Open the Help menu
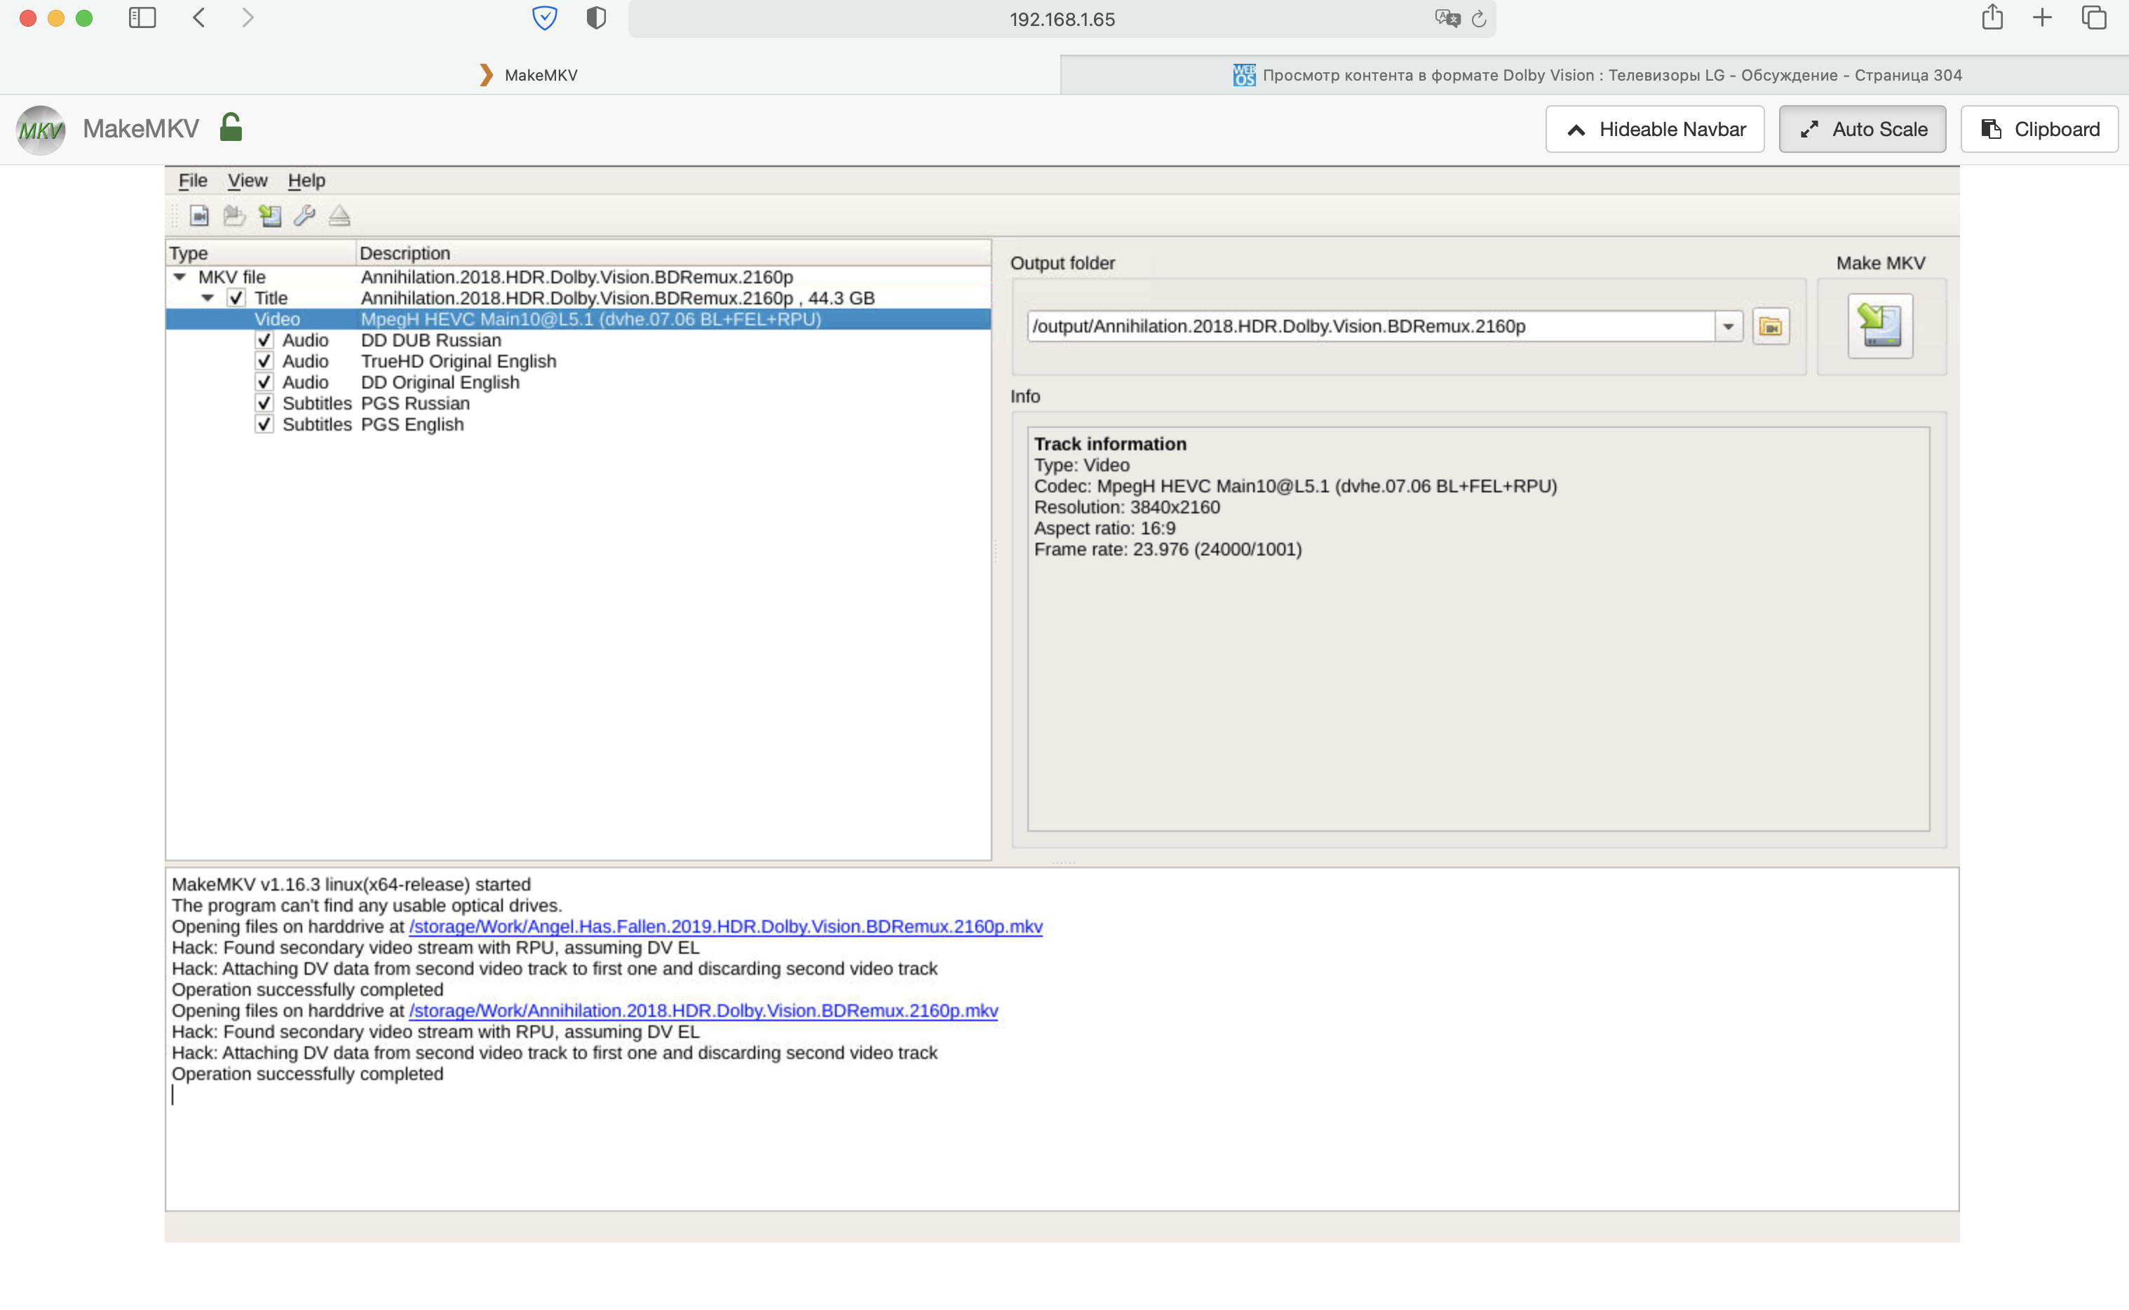Image resolution: width=2129 pixels, height=1310 pixels. pos(306,180)
